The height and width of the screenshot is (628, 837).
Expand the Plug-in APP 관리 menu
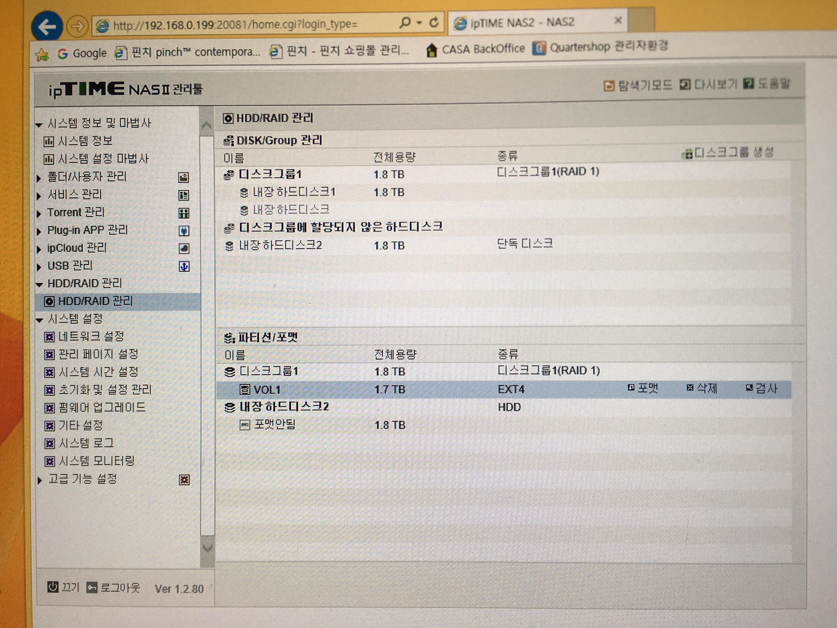pos(39,231)
